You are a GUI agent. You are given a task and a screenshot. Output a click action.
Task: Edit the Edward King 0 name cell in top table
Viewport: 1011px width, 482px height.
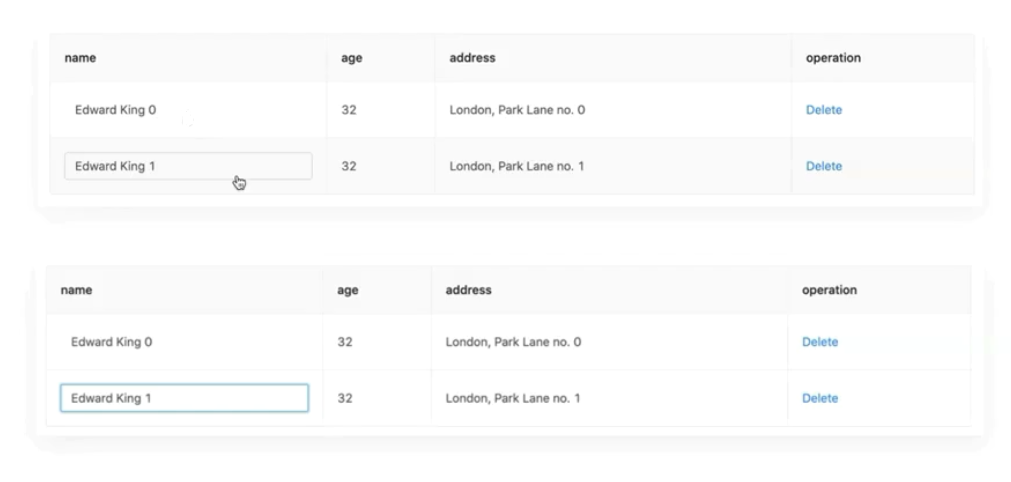[x=115, y=110]
